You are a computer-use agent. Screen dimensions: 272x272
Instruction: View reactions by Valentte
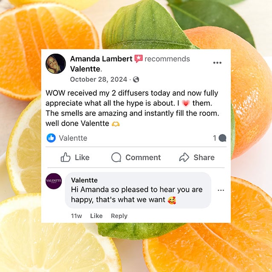(73, 138)
